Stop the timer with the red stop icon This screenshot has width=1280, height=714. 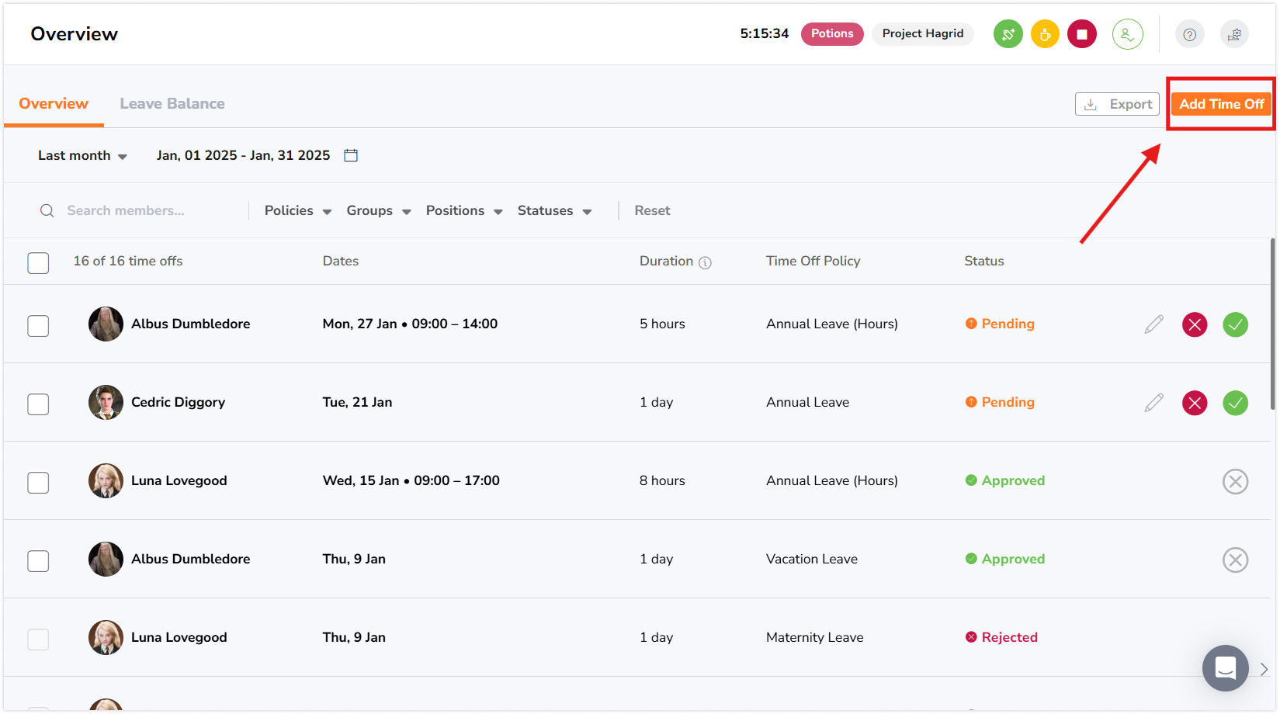[1081, 34]
